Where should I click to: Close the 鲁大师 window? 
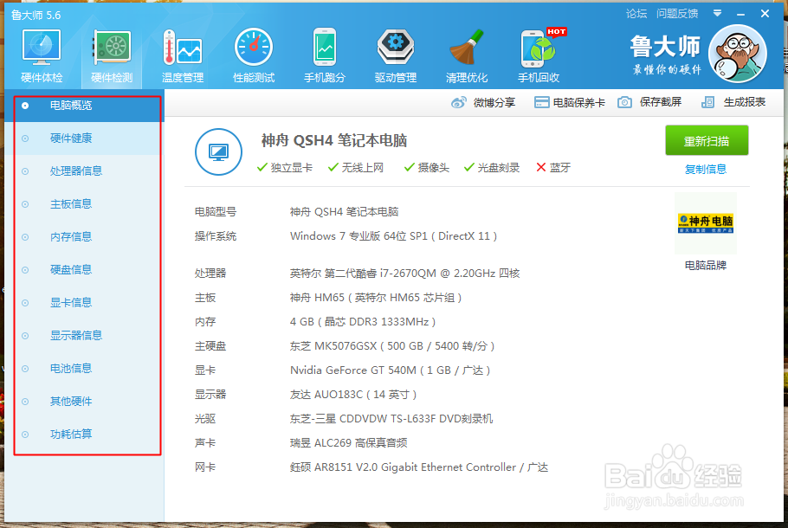pos(765,14)
